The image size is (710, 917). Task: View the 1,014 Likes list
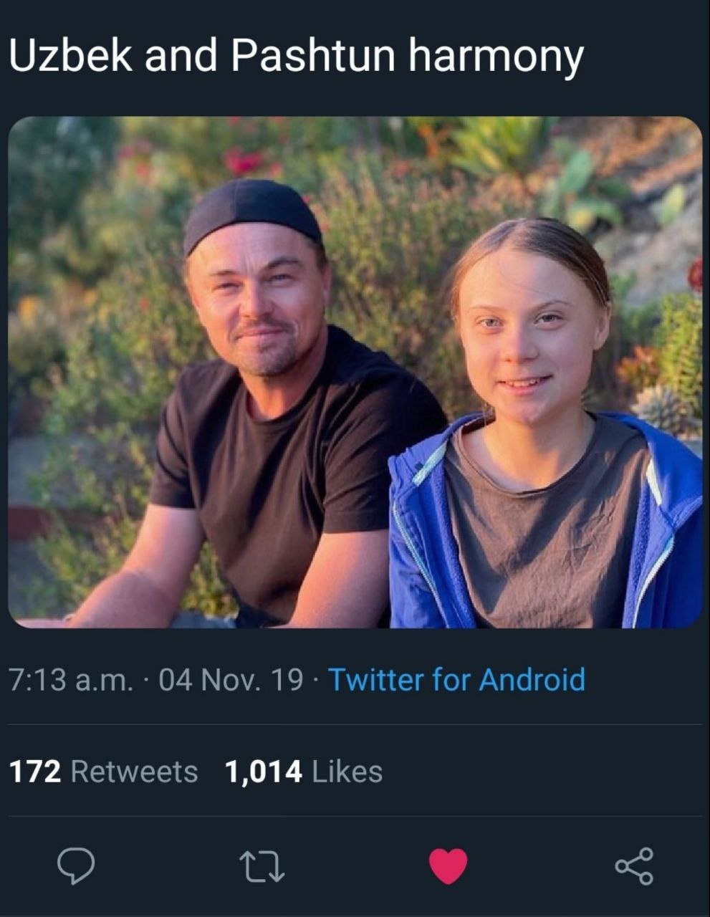coord(303,772)
